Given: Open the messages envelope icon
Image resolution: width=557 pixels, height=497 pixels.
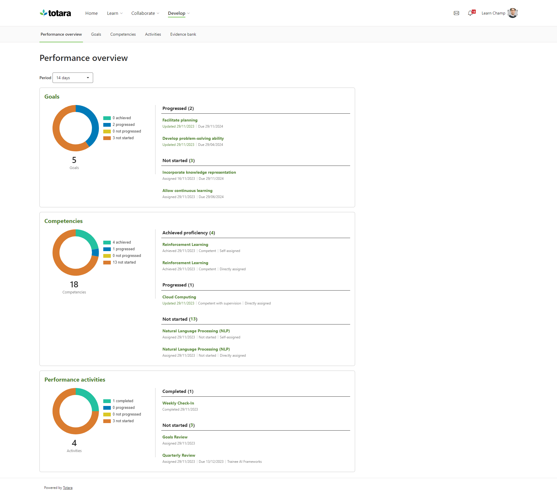Looking at the screenshot, I should point(456,13).
